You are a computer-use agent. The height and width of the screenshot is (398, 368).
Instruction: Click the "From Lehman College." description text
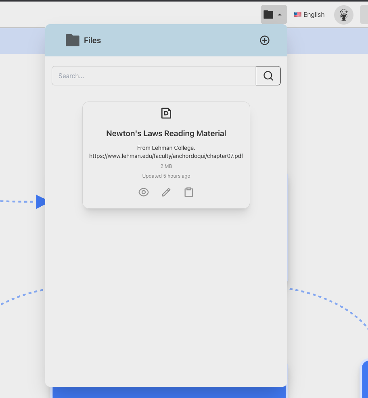166,148
